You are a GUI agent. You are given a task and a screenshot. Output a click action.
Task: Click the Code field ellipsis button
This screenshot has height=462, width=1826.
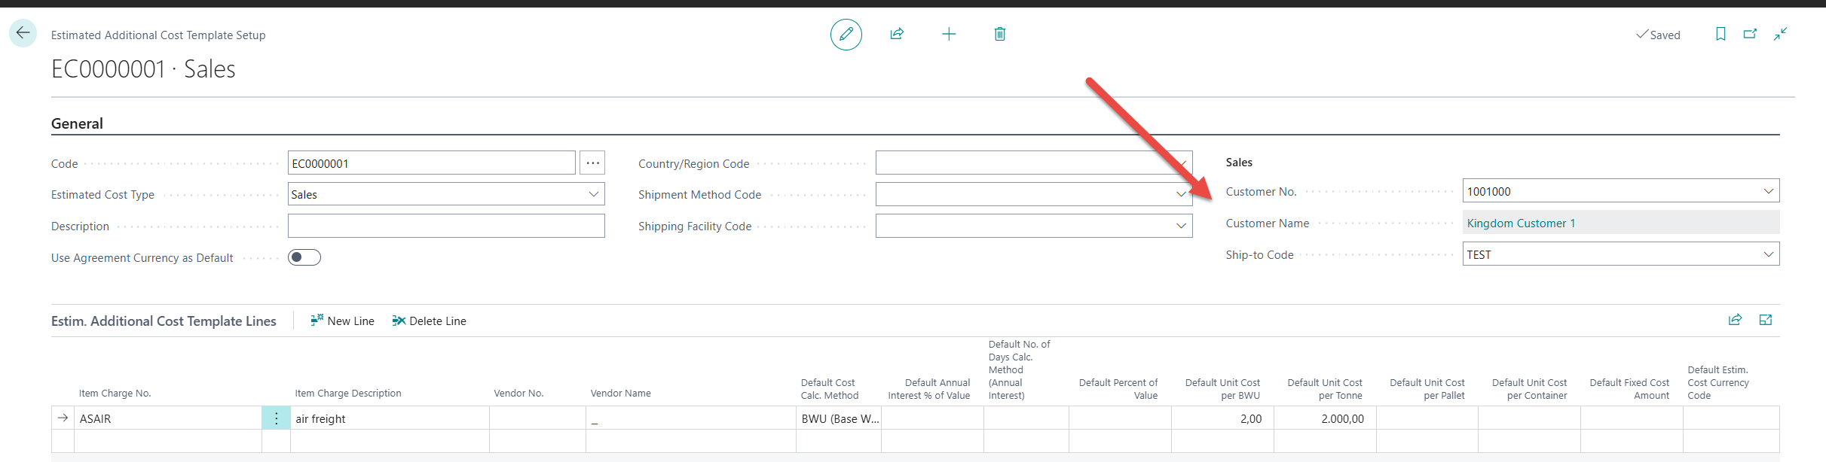pos(593,163)
